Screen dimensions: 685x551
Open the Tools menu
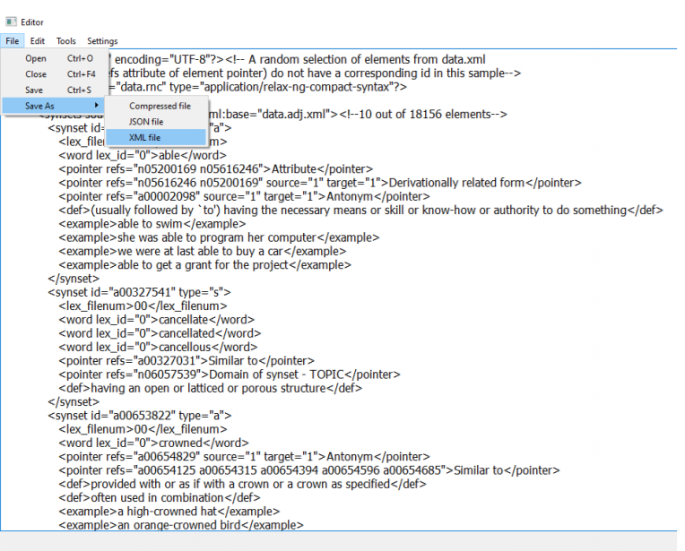click(66, 41)
